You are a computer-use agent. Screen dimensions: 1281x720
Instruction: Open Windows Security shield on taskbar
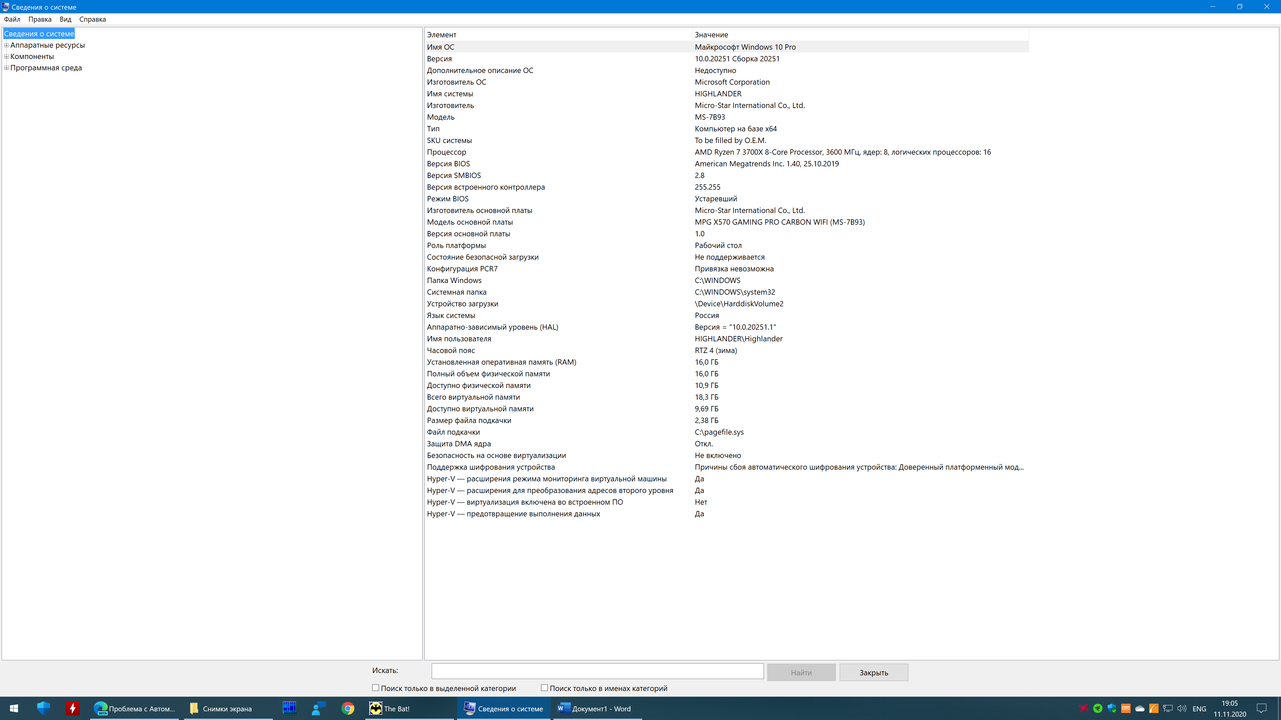point(43,709)
